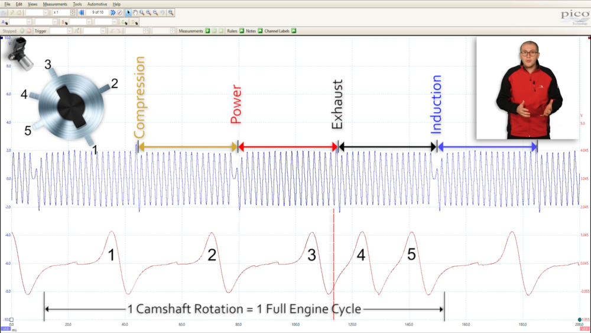Screen dimensions: 591x333
Task: Toggle the Channel Labels display
Action: (x=294, y=31)
